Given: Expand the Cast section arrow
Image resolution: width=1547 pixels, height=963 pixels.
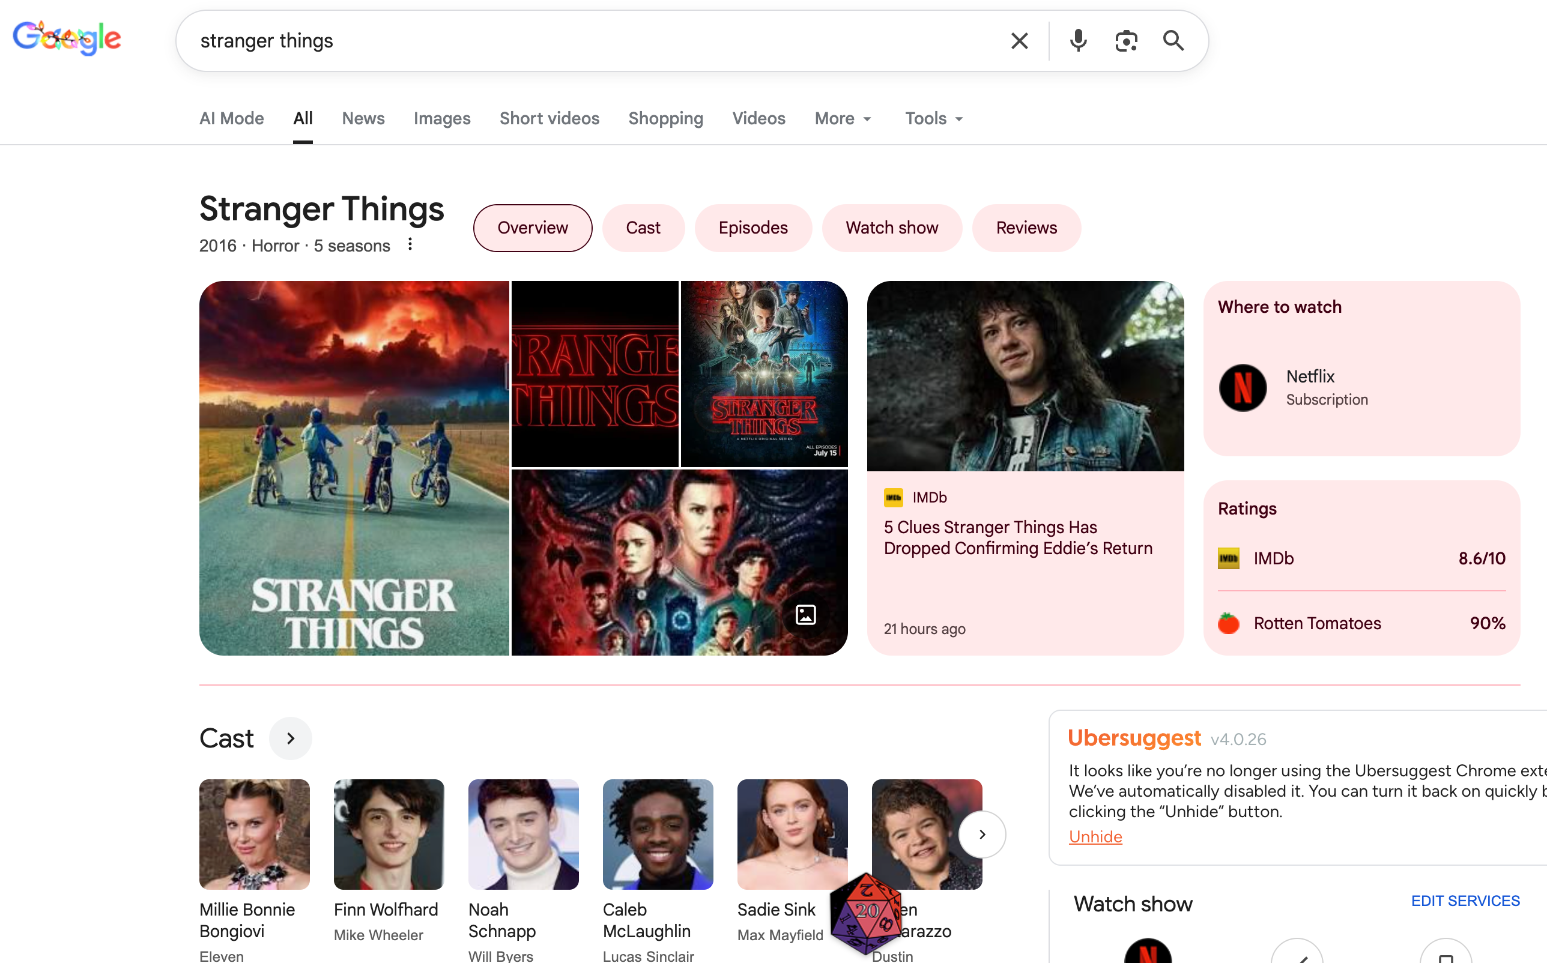Looking at the screenshot, I should 291,739.
